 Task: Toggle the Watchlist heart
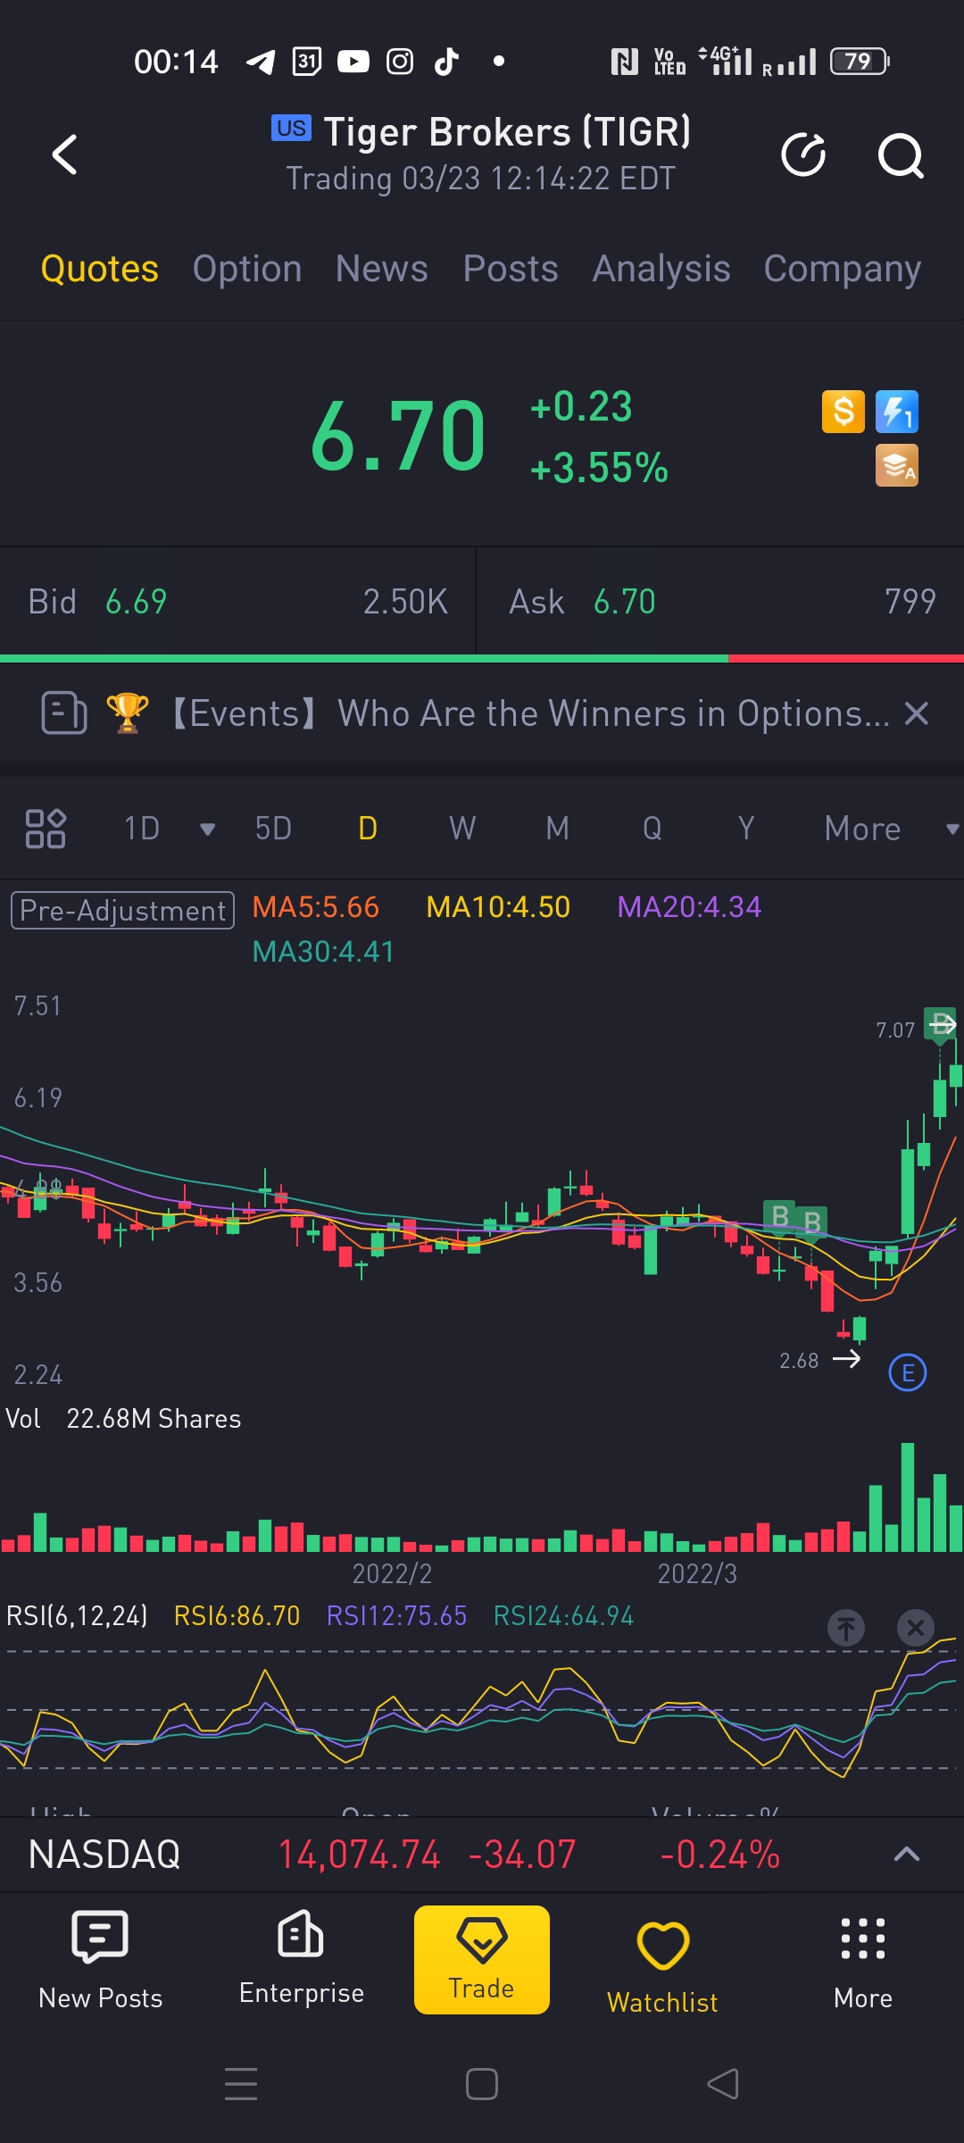click(662, 1965)
